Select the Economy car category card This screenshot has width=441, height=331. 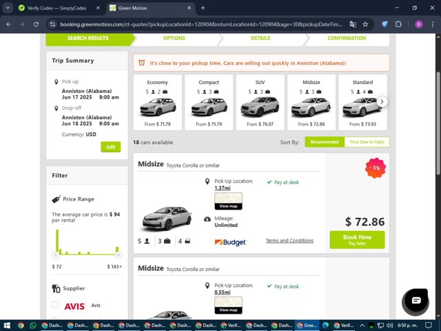coord(158,103)
